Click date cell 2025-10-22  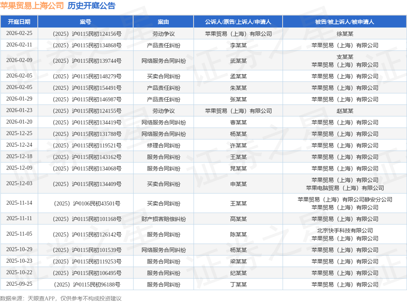(x=19, y=272)
